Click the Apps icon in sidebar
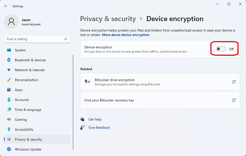This screenshot has width=246, height=156. click(9, 89)
